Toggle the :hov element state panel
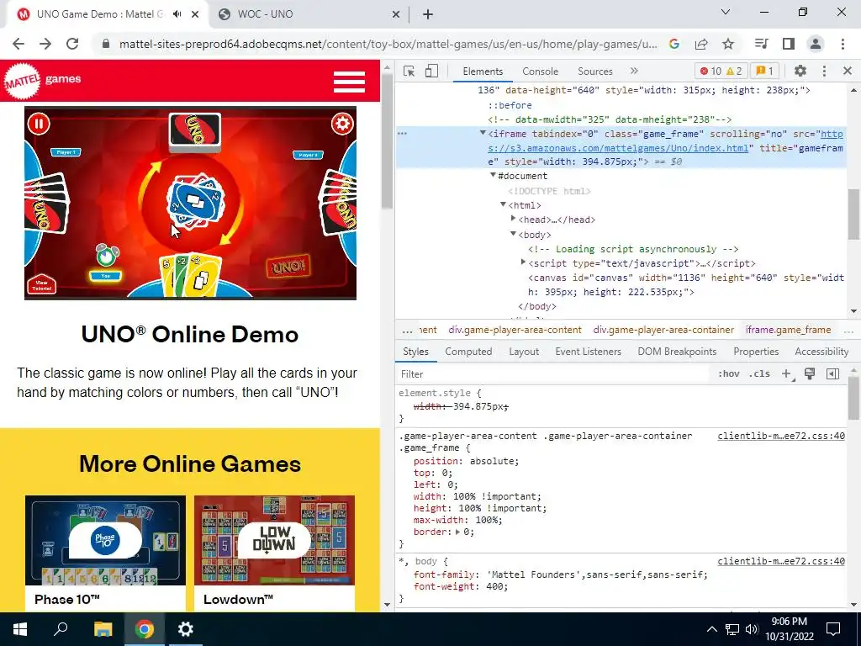861x646 pixels. (x=728, y=374)
